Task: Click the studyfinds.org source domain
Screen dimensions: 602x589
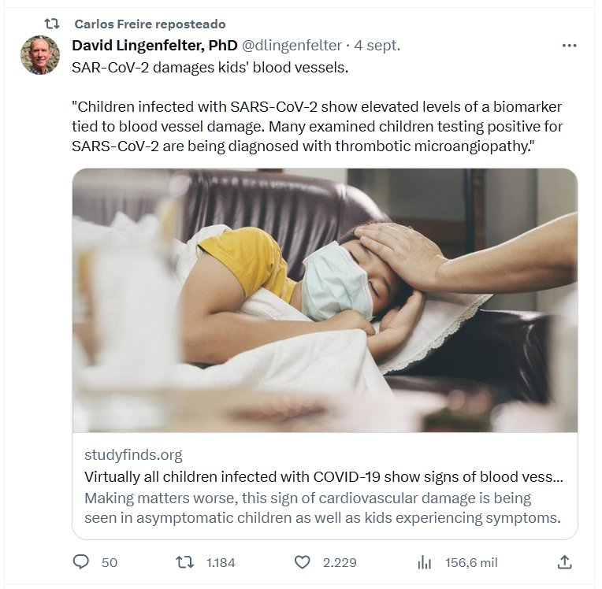Action: coord(133,455)
